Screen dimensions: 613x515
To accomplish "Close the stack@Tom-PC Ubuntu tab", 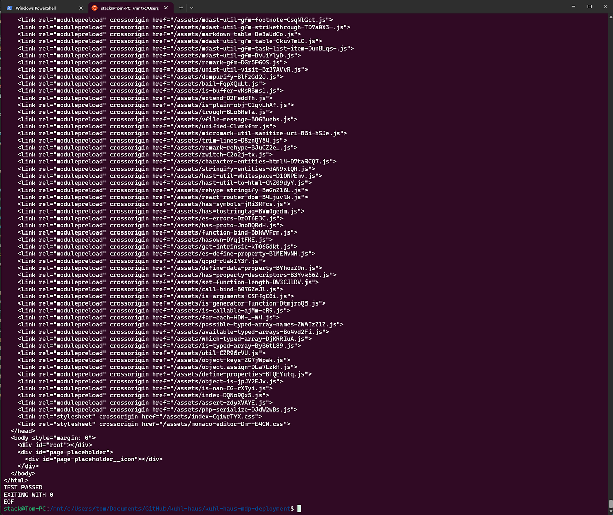I will click(167, 8).
